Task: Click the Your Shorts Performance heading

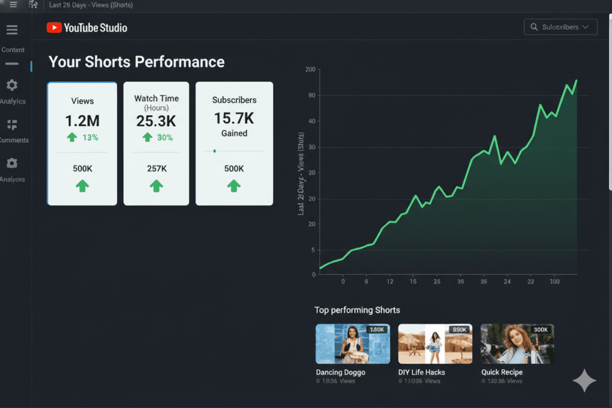Action: [136, 62]
